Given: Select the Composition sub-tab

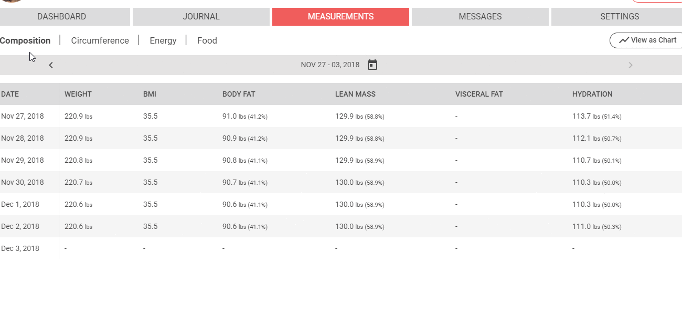Looking at the screenshot, I should [x=25, y=40].
